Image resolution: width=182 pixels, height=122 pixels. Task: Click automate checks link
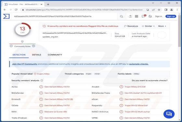click(x=139, y=64)
